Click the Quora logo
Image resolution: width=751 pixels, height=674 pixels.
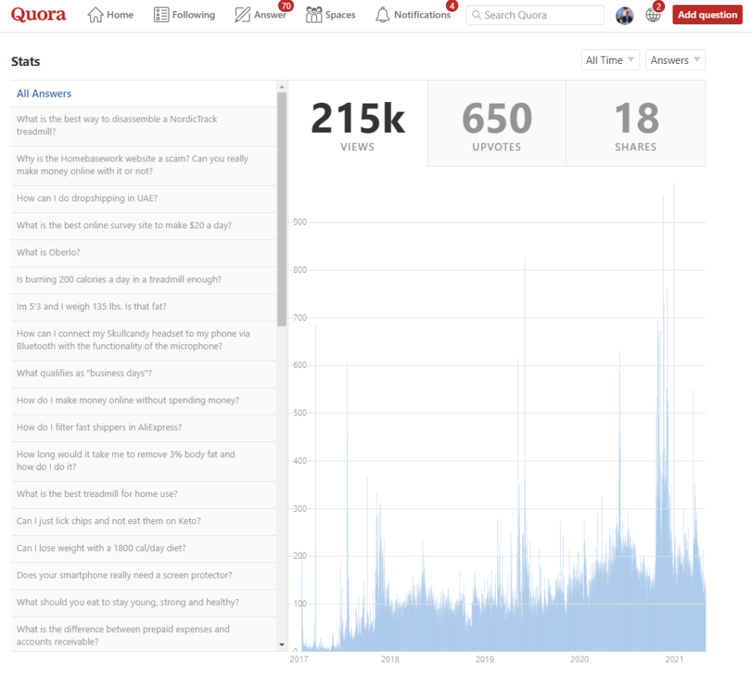(38, 15)
